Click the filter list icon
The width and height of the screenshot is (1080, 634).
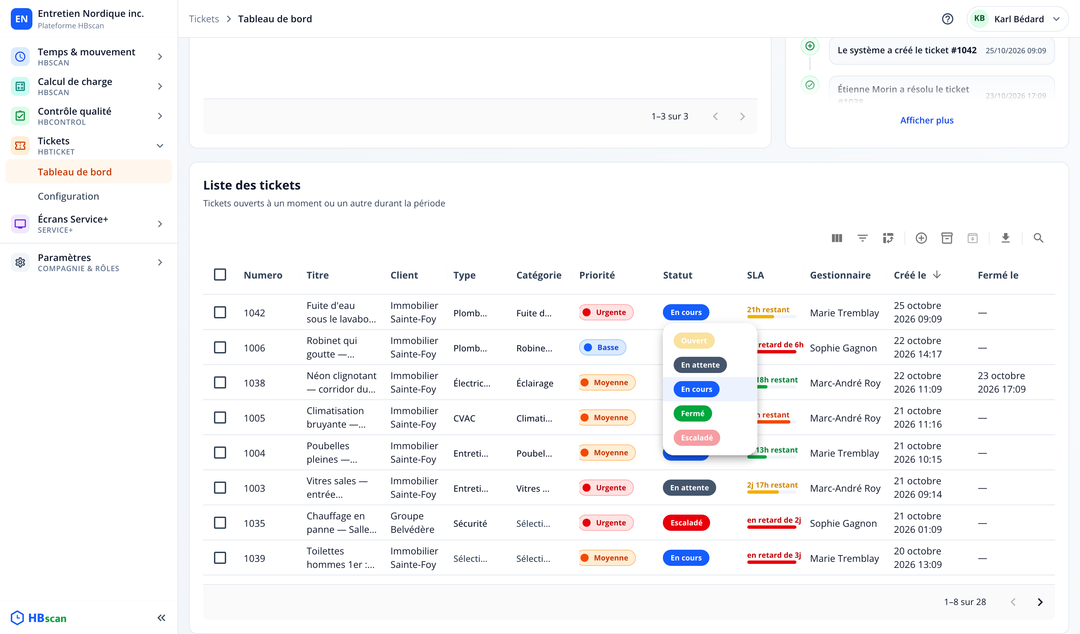[862, 238]
